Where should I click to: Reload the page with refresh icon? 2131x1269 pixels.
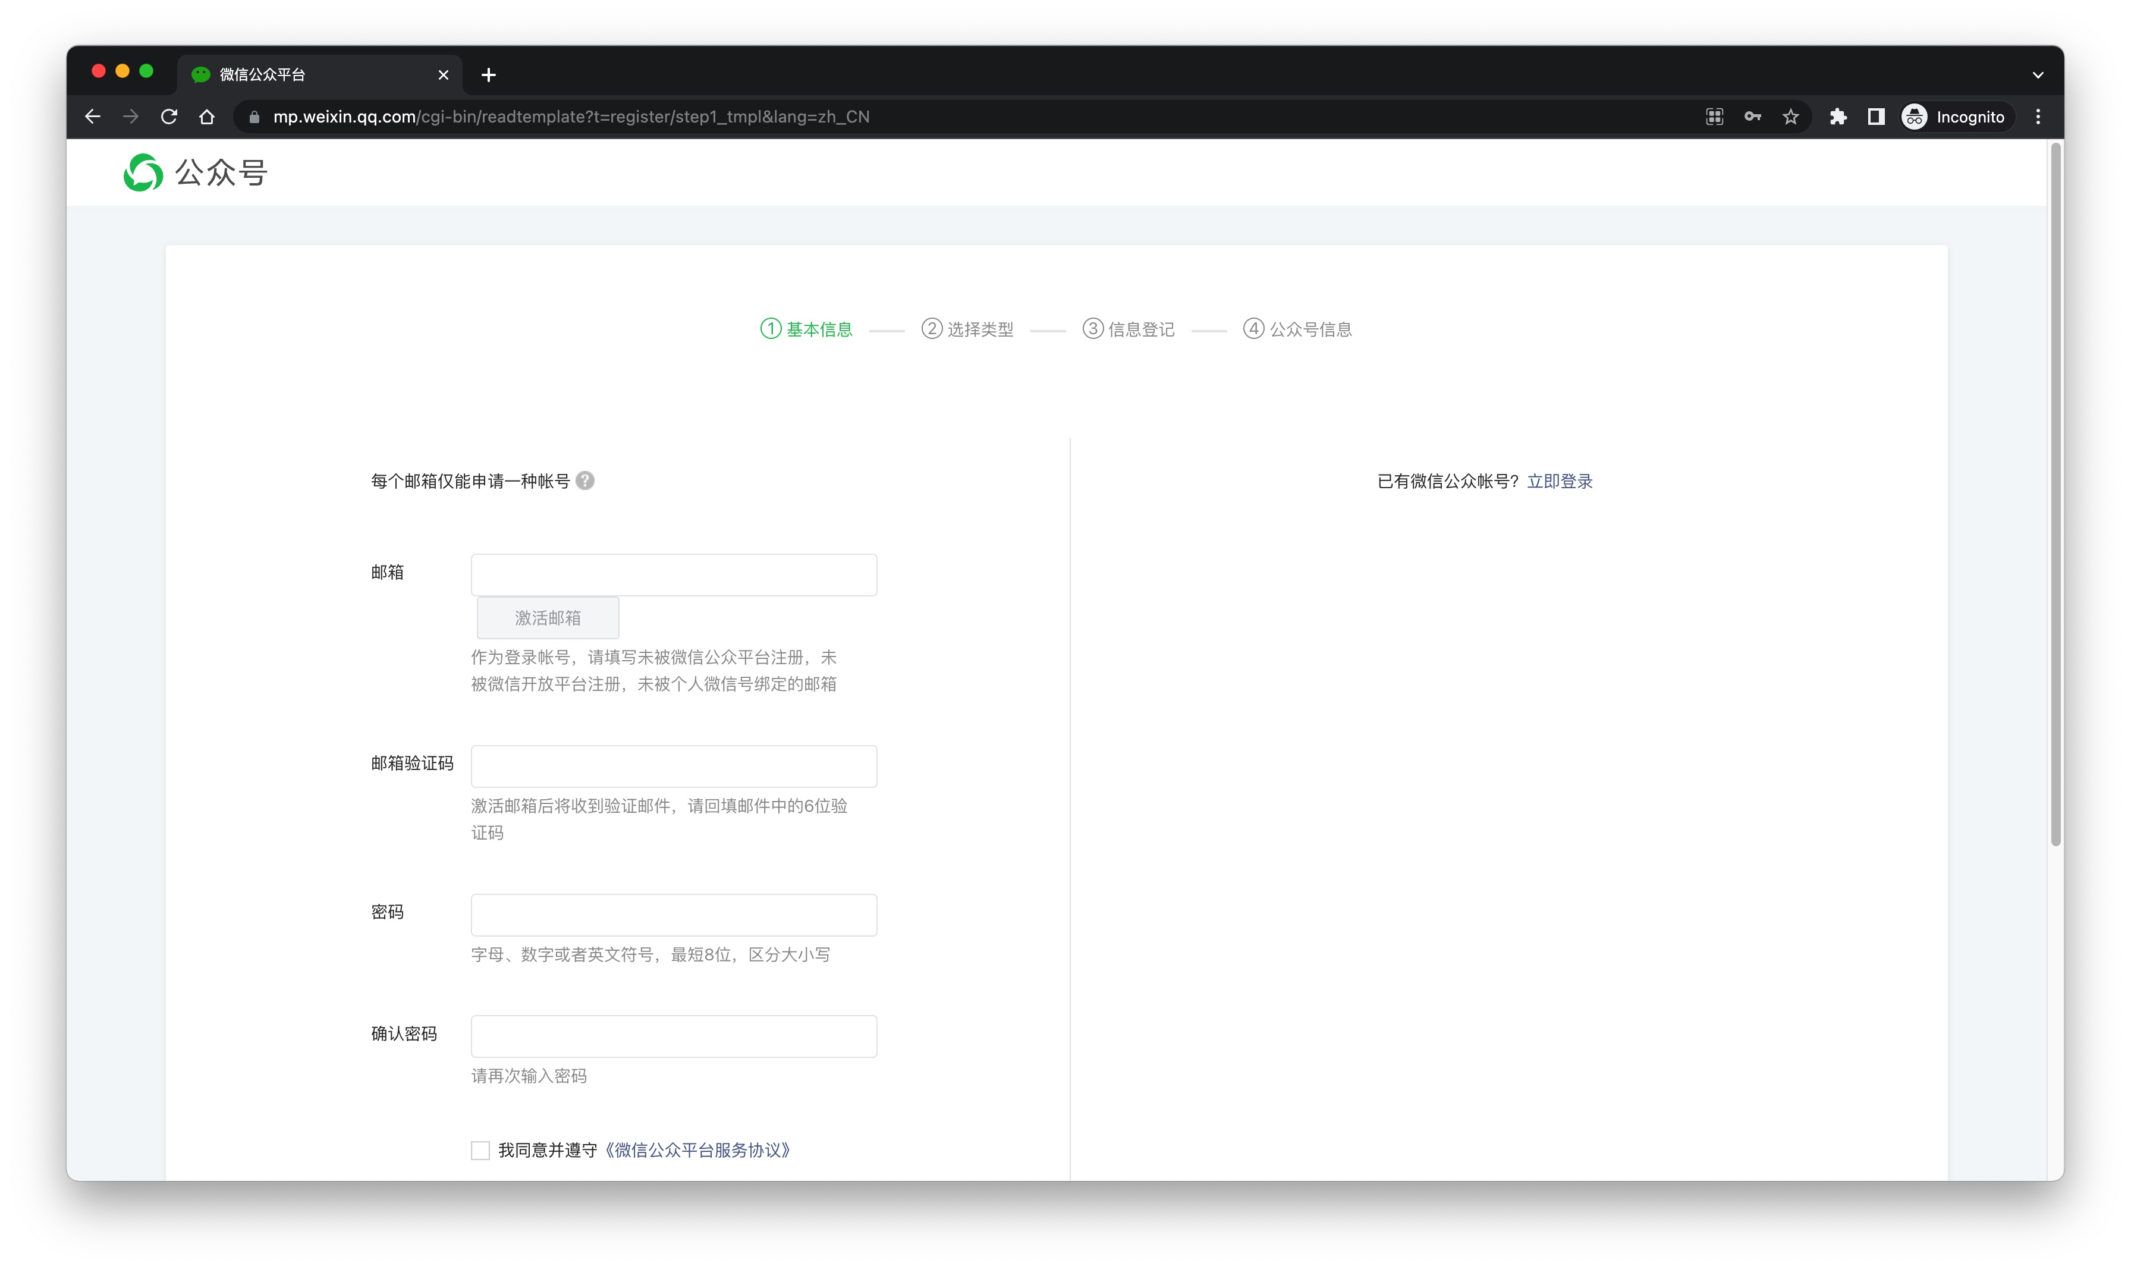pyautogui.click(x=169, y=117)
